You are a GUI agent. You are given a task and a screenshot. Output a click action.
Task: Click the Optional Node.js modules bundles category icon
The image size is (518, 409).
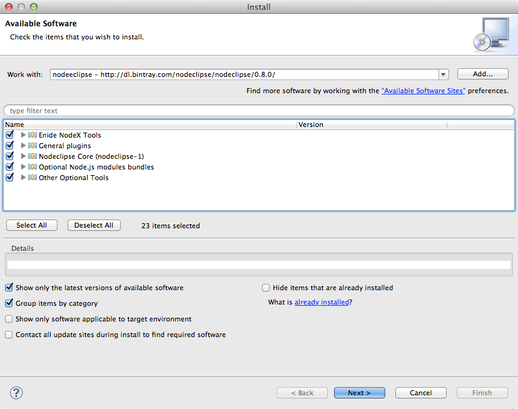click(x=33, y=166)
